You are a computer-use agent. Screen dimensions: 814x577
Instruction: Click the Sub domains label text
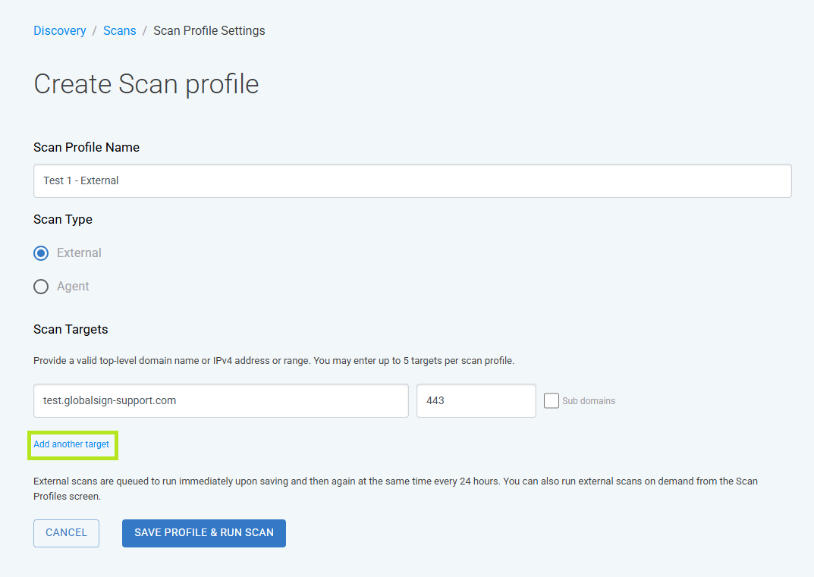point(589,401)
